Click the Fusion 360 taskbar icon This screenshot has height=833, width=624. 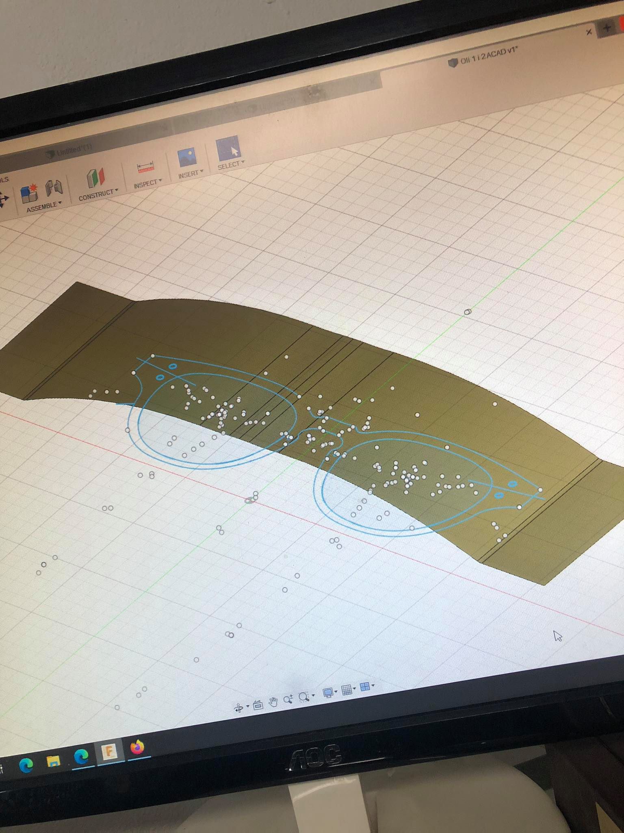(108, 752)
